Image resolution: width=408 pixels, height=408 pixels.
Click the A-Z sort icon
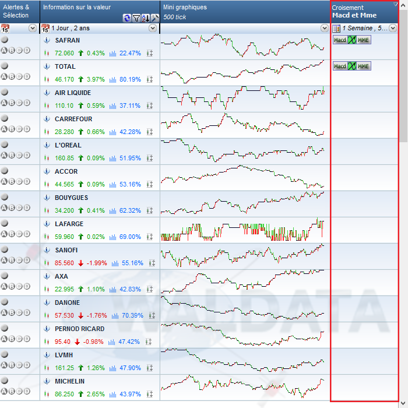pyautogui.click(x=146, y=18)
